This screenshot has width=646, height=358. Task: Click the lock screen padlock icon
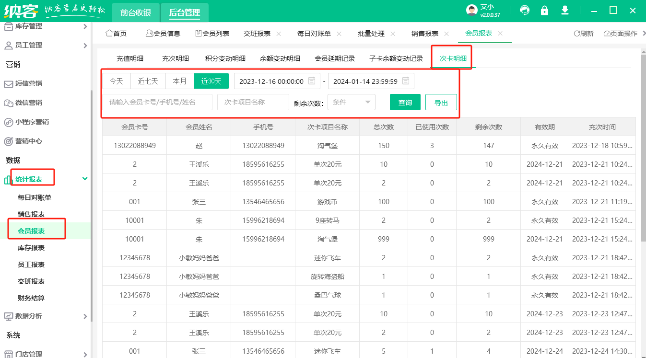click(544, 10)
